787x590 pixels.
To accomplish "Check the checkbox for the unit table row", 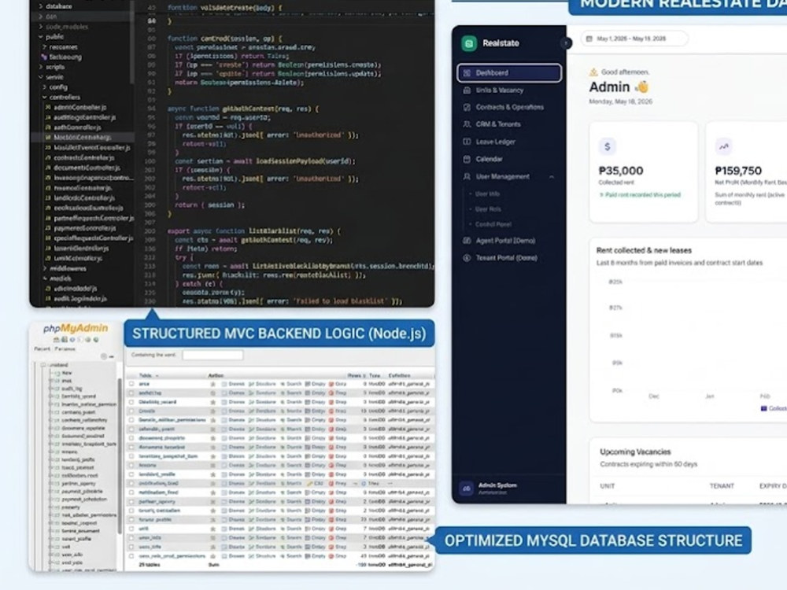I will pos(131,529).
